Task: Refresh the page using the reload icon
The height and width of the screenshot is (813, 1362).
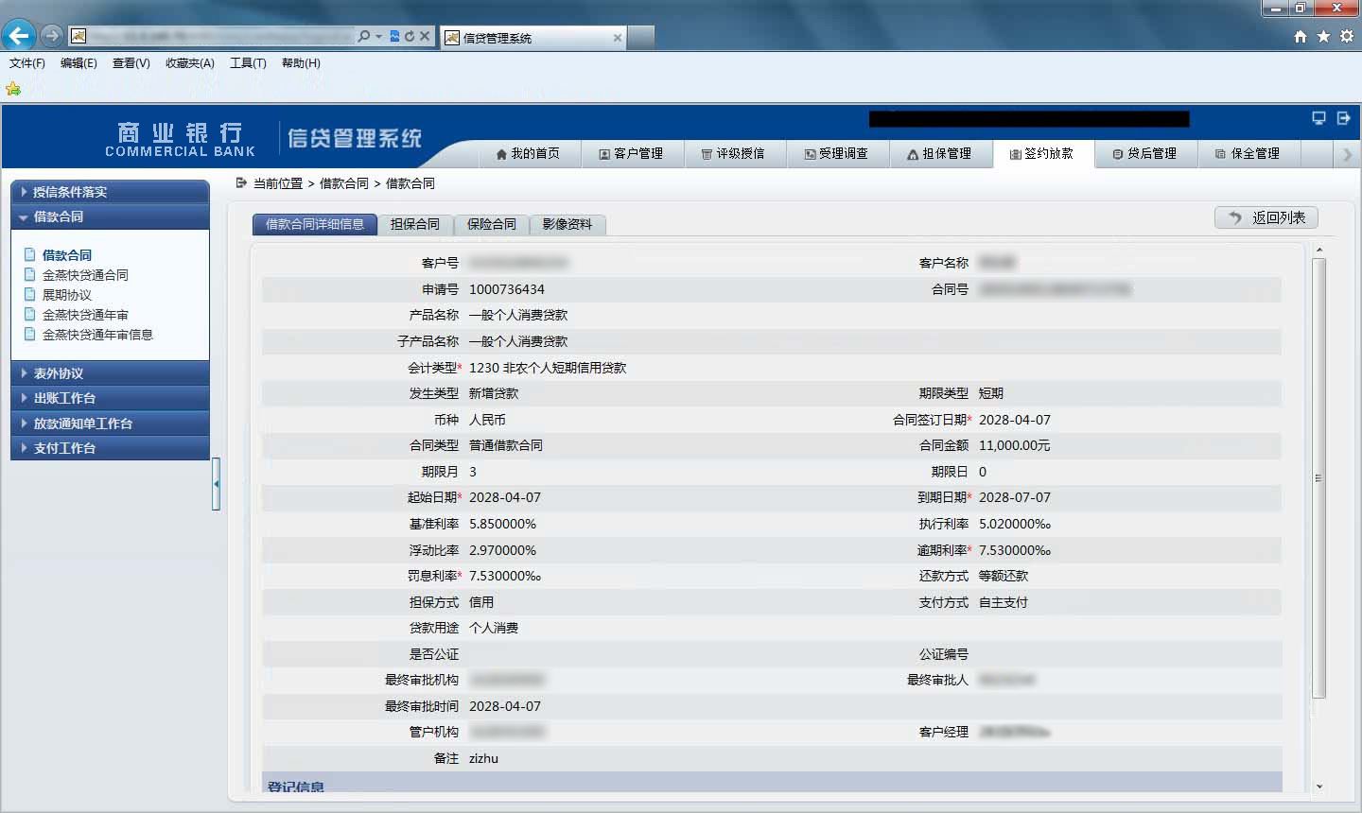Action: (410, 36)
